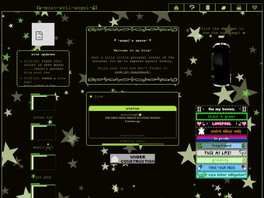Click the 'bi pride' flag badge
Image resolution: width=264 pixels, height=198 pixels.
click(x=221, y=138)
